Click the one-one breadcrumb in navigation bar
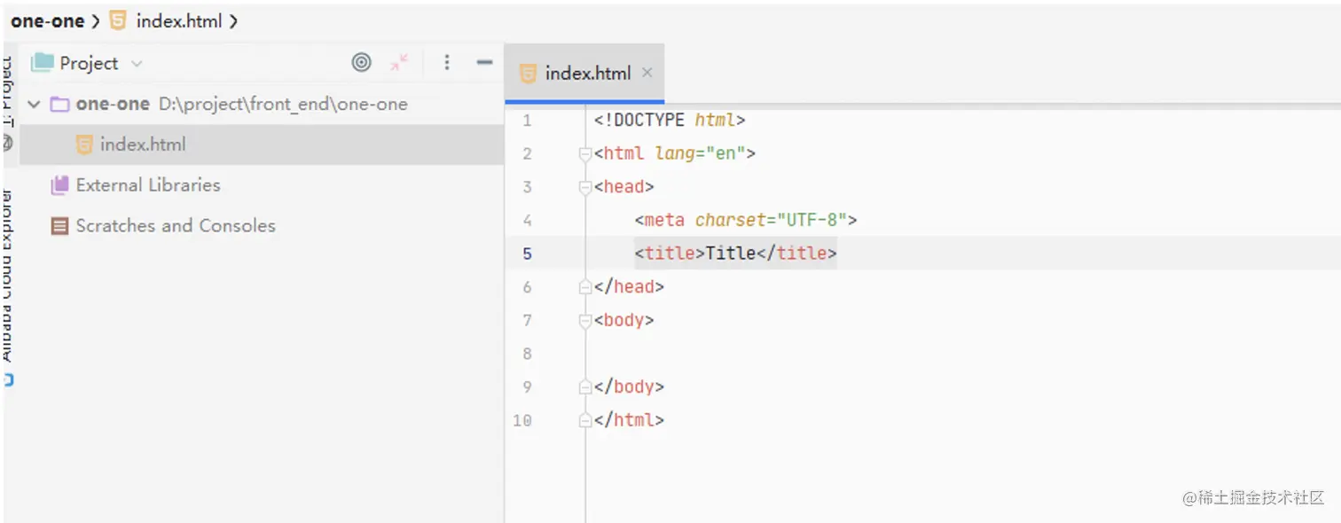The width and height of the screenshot is (1341, 523). [x=47, y=21]
